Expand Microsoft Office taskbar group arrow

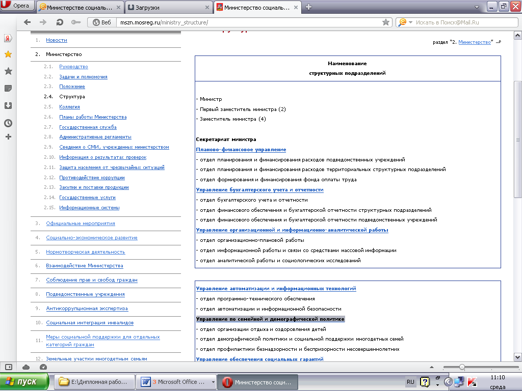[x=213, y=382]
